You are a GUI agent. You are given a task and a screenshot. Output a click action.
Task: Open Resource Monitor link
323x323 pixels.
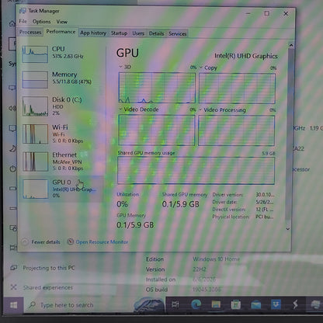(x=102, y=242)
